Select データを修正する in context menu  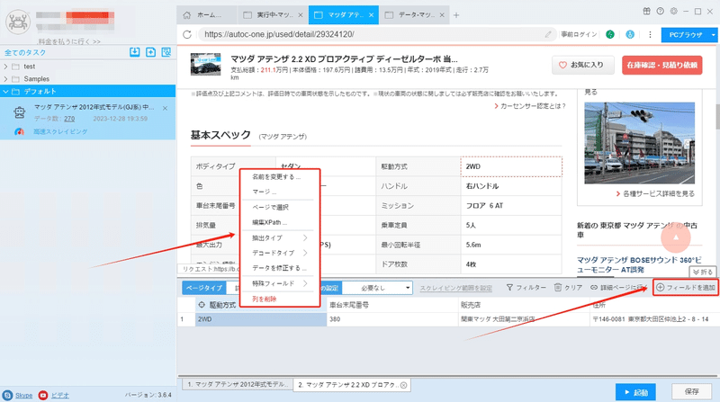[280, 268]
